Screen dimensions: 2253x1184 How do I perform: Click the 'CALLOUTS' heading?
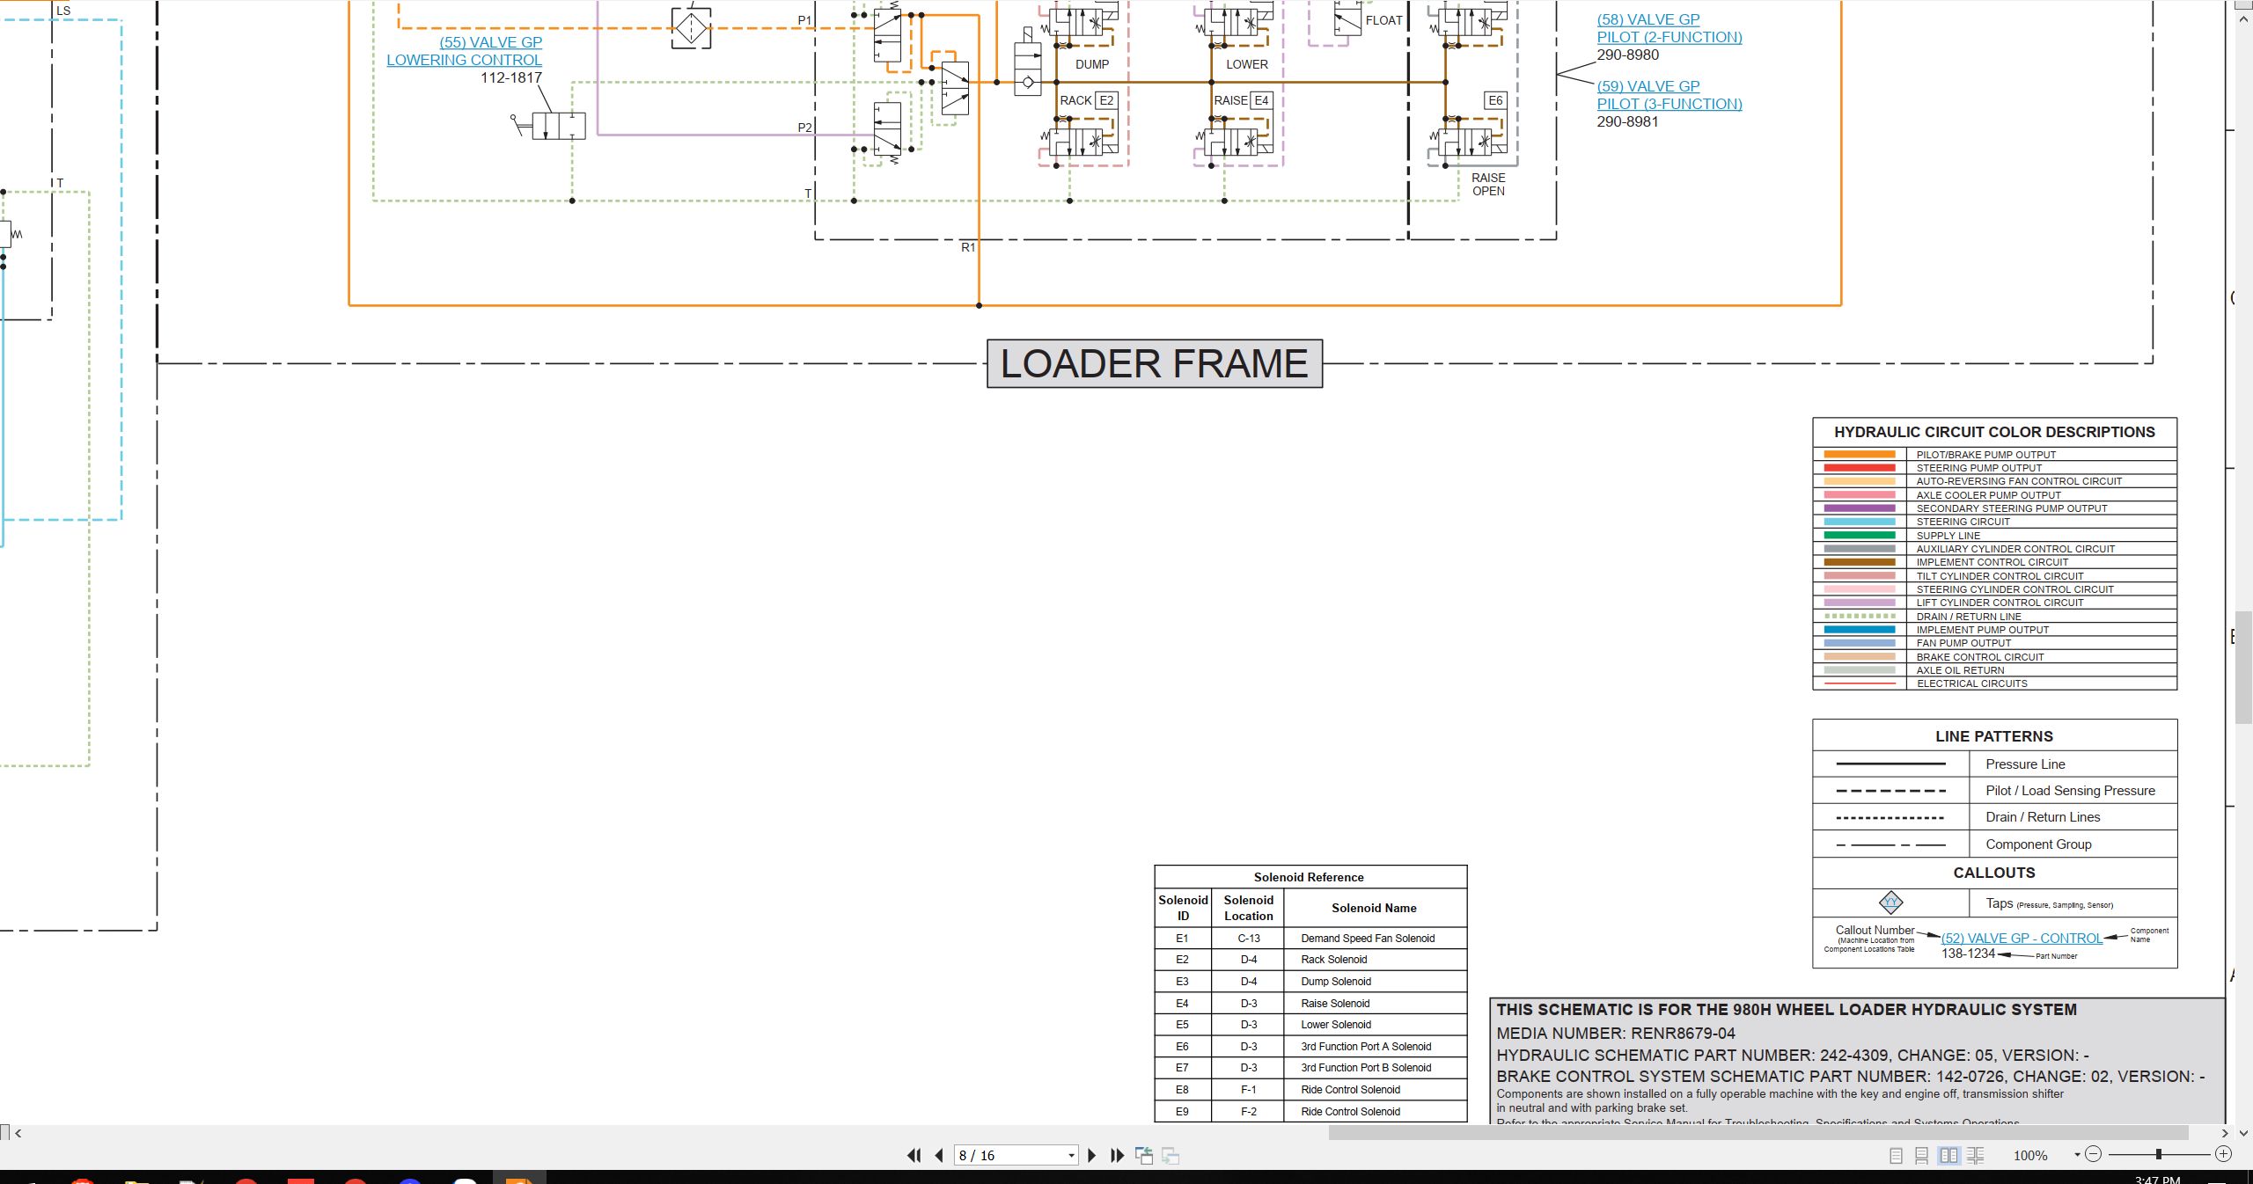(x=1994, y=873)
